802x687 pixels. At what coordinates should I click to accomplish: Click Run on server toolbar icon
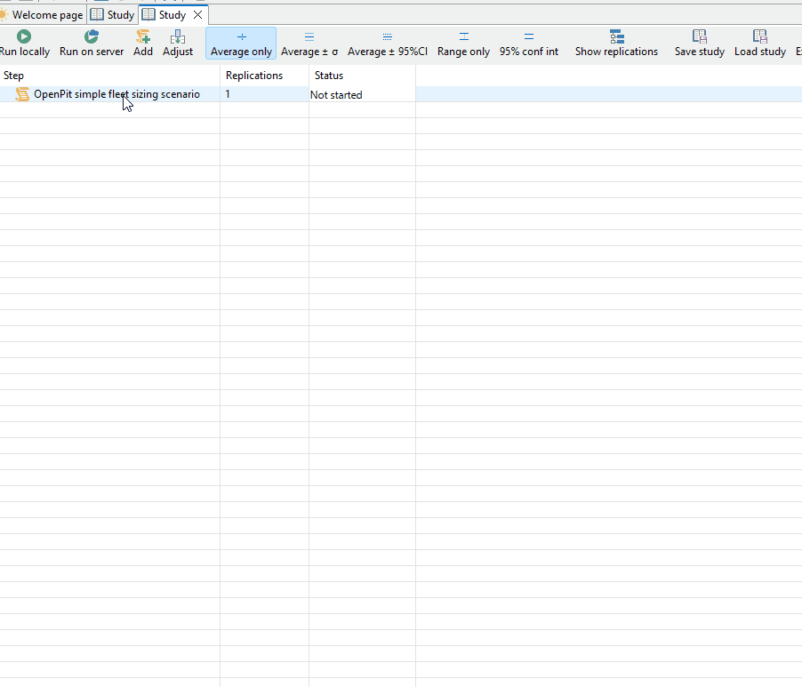coord(91,36)
